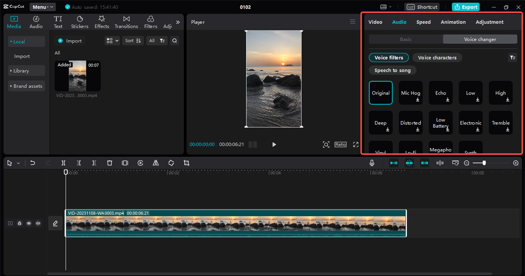Switch to the Animation tab
525x276 pixels.
(453, 22)
